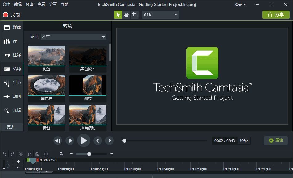Open the 65% canvas zoom dropdown

point(160,15)
